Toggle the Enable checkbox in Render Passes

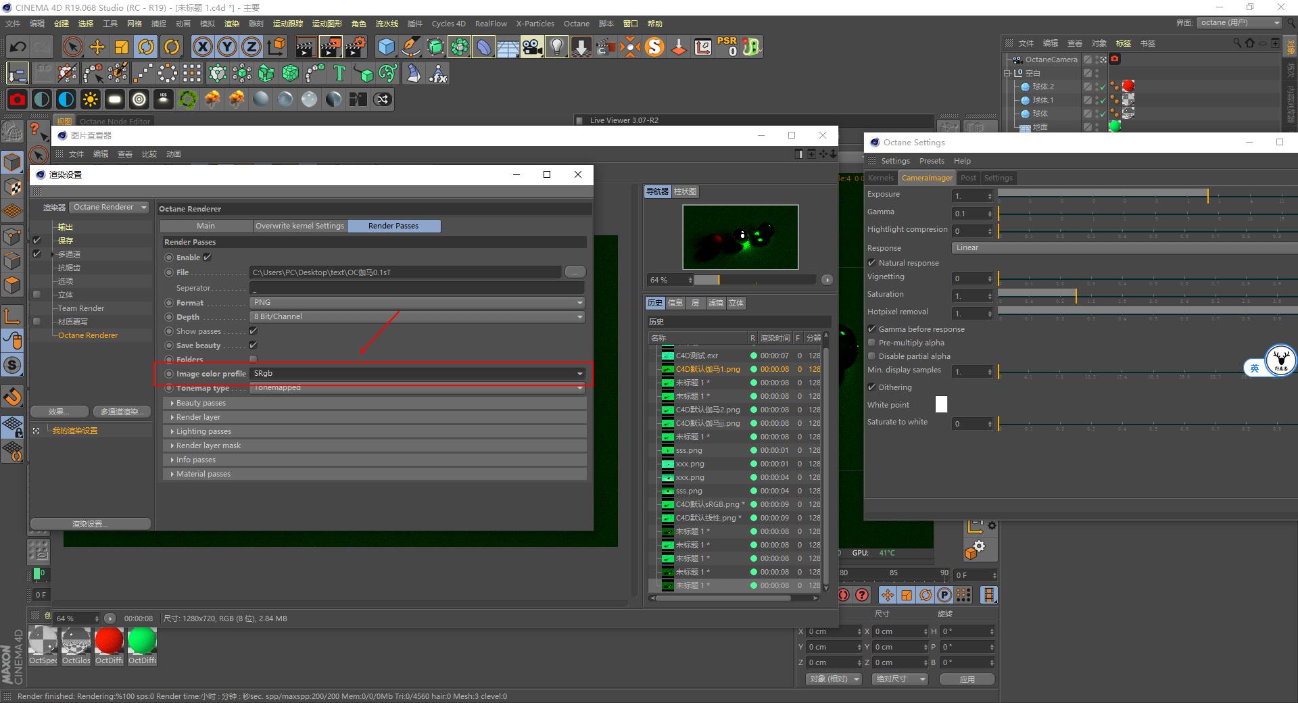tap(208, 258)
